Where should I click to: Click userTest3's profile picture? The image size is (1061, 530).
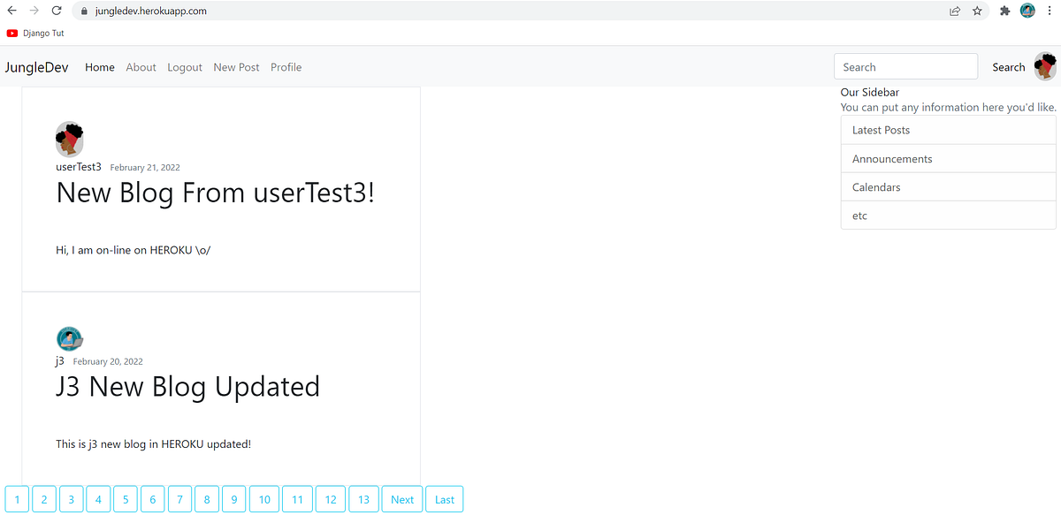[x=70, y=138]
